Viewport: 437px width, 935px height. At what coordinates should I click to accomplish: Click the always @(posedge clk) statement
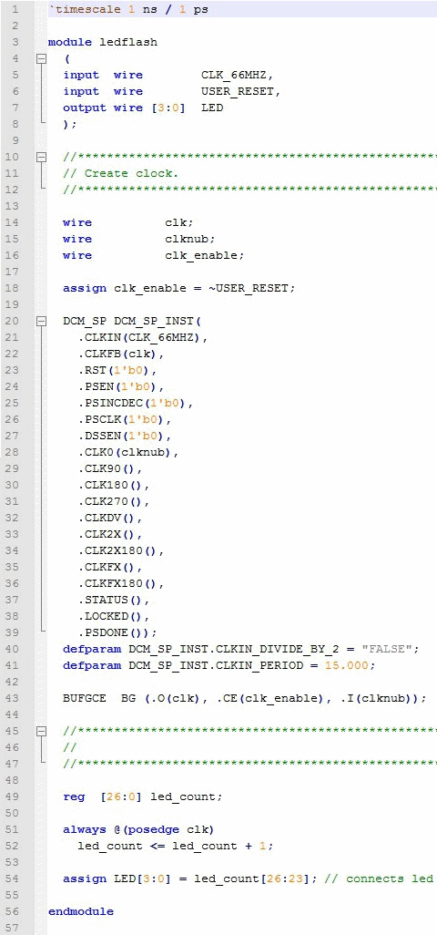(x=139, y=829)
